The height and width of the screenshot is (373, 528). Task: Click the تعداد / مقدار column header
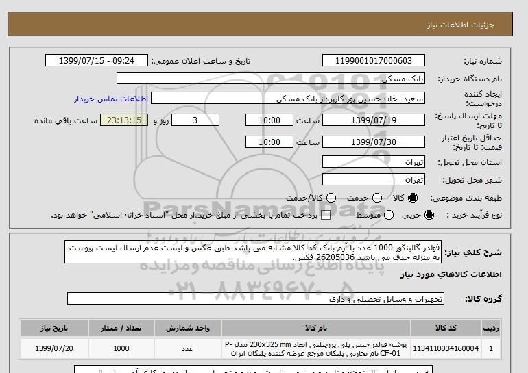click(x=121, y=329)
